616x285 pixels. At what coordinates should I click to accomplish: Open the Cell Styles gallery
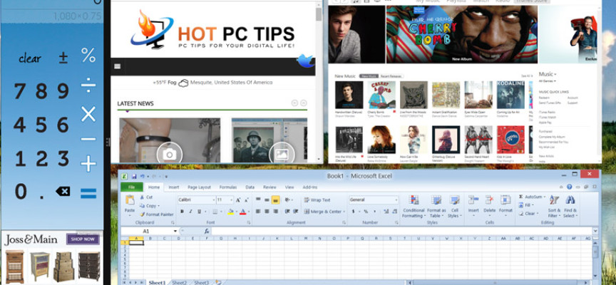click(x=455, y=207)
